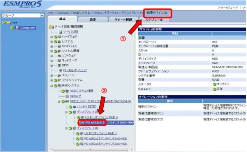Viewport: 247px width, 152px height.
Task: Expand the ソフトウェア node
Action: tap(51, 56)
